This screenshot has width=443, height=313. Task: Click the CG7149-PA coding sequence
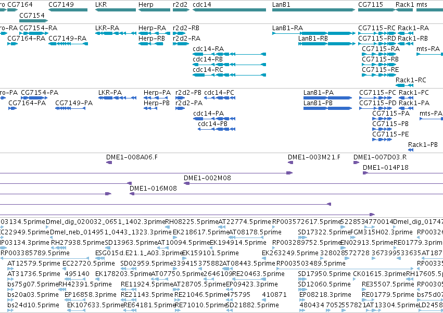(x=70, y=108)
